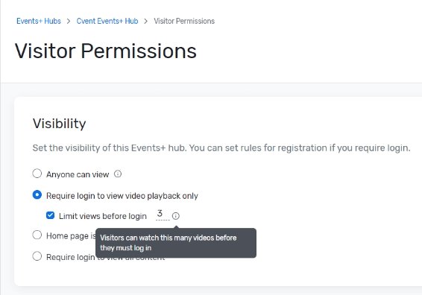Screen dimensions: 422x295
Task: Open the Events+ Hubs breadcrumb link
Action: click(39, 21)
